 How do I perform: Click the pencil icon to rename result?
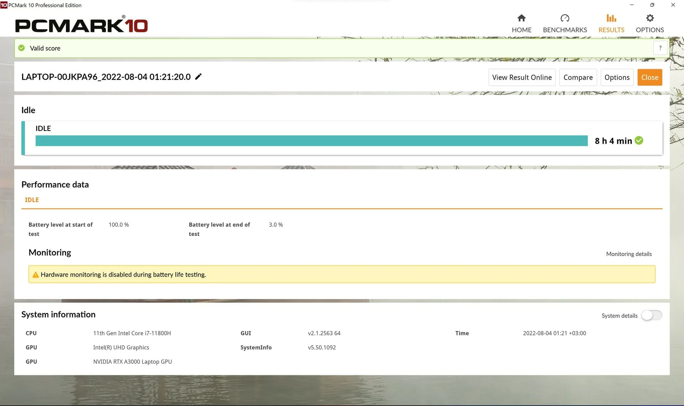click(x=198, y=77)
